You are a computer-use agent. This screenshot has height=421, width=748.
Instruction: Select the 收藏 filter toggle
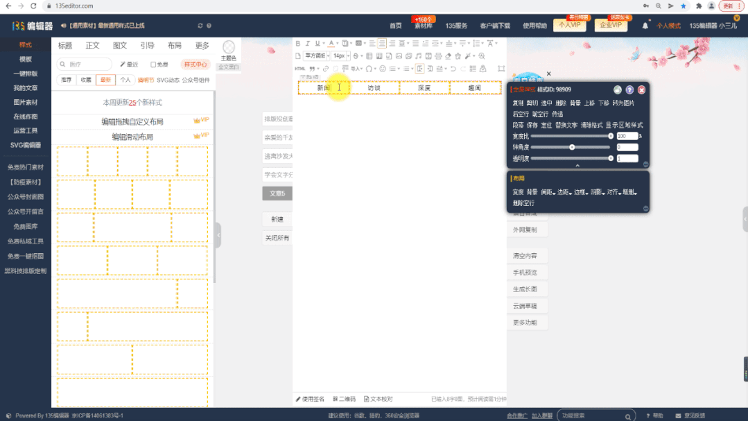pyautogui.click(x=86, y=80)
